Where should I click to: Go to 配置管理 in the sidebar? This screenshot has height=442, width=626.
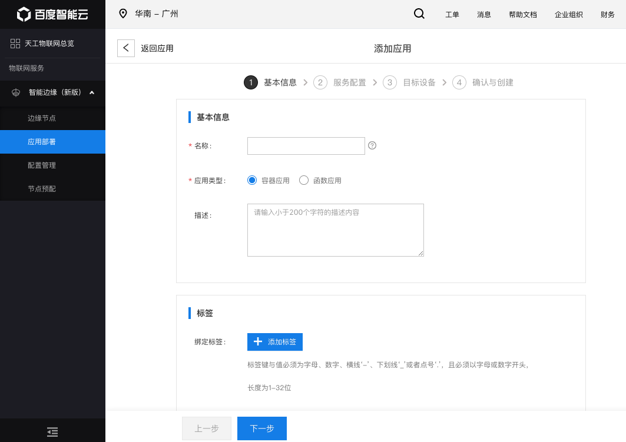click(52, 165)
